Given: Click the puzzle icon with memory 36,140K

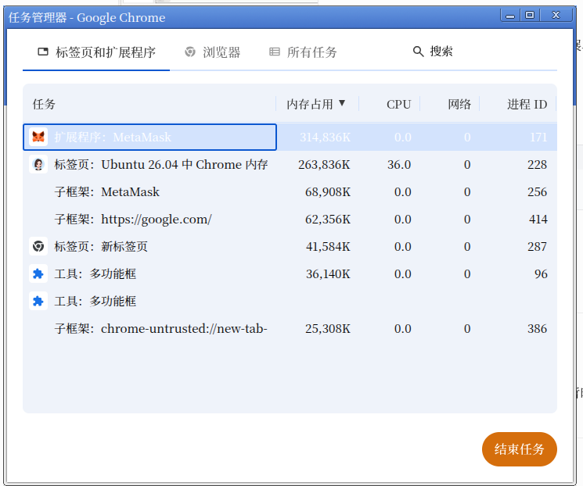Looking at the screenshot, I should click(38, 273).
